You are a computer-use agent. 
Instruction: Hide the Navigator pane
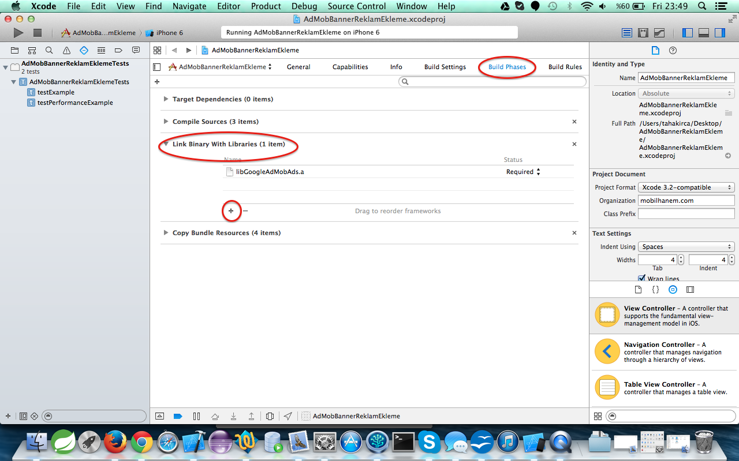[x=687, y=33]
